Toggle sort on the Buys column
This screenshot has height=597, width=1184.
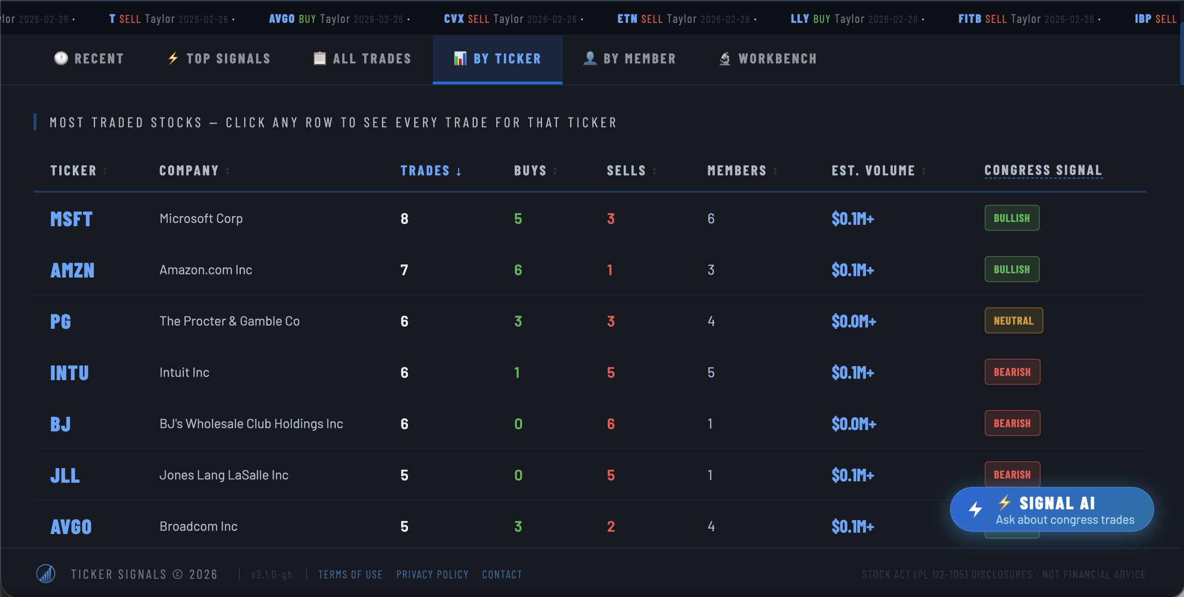coord(556,171)
